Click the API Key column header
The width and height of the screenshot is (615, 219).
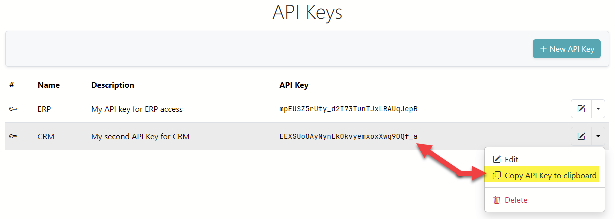click(x=294, y=85)
